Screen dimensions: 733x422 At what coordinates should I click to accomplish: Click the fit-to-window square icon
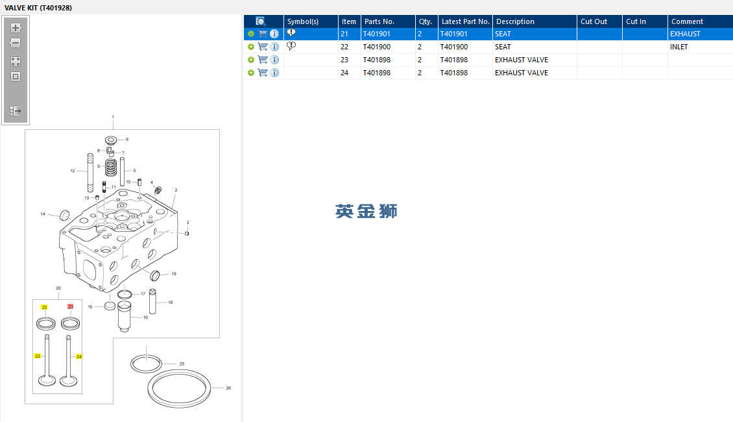(16, 77)
